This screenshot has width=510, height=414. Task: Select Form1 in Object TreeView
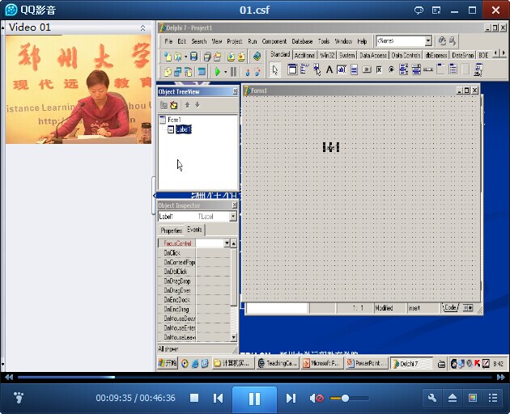(174, 120)
